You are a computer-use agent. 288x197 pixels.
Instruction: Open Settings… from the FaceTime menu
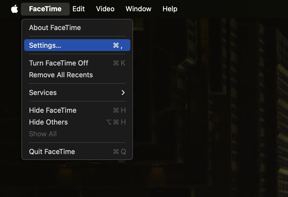45,45
